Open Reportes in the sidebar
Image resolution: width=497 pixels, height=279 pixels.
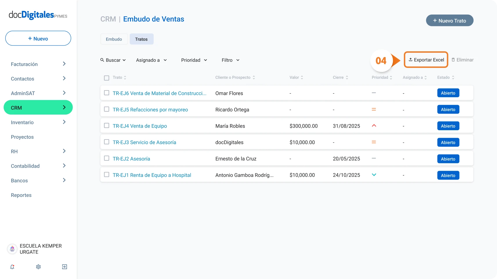(x=21, y=195)
